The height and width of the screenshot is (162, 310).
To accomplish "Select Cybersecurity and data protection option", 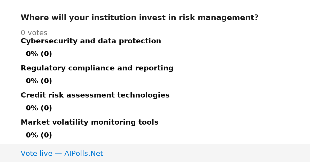I will click(91, 41).
